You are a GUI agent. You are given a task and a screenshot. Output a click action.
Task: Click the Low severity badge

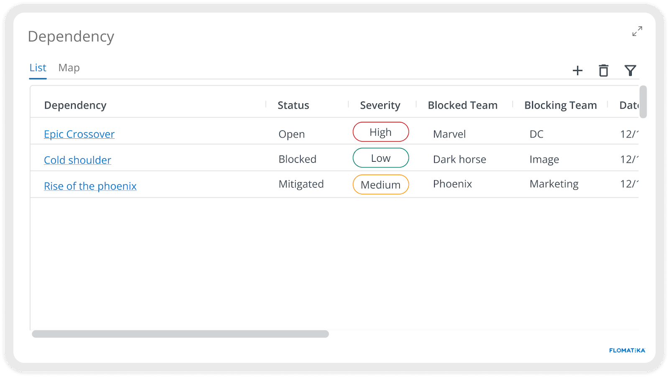click(x=380, y=158)
